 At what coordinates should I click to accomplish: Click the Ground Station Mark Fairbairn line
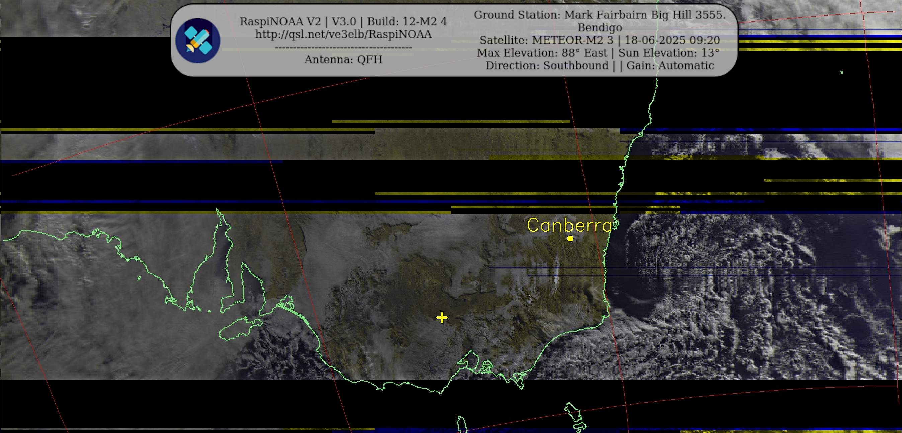click(599, 15)
